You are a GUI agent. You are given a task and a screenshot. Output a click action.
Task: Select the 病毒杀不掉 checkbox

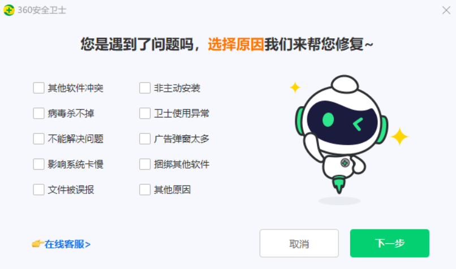click(x=38, y=113)
